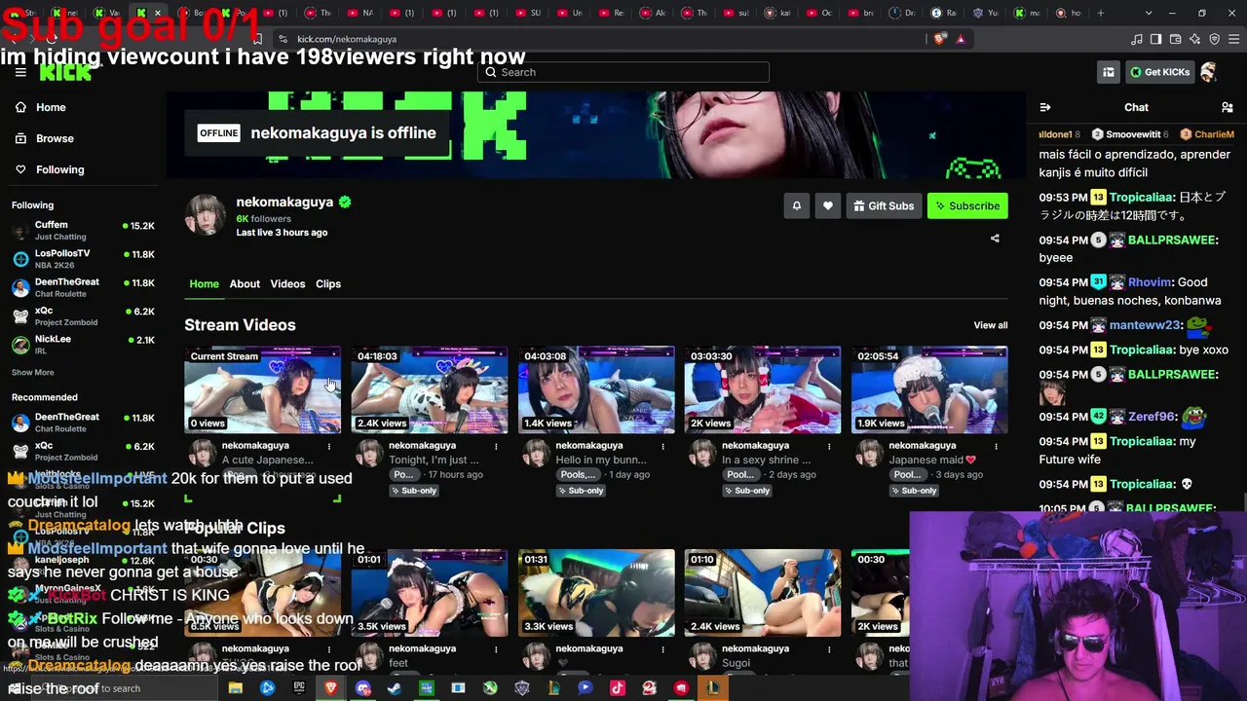Open the browser media control music icon
This screenshot has width=1247, height=701.
1137,39
